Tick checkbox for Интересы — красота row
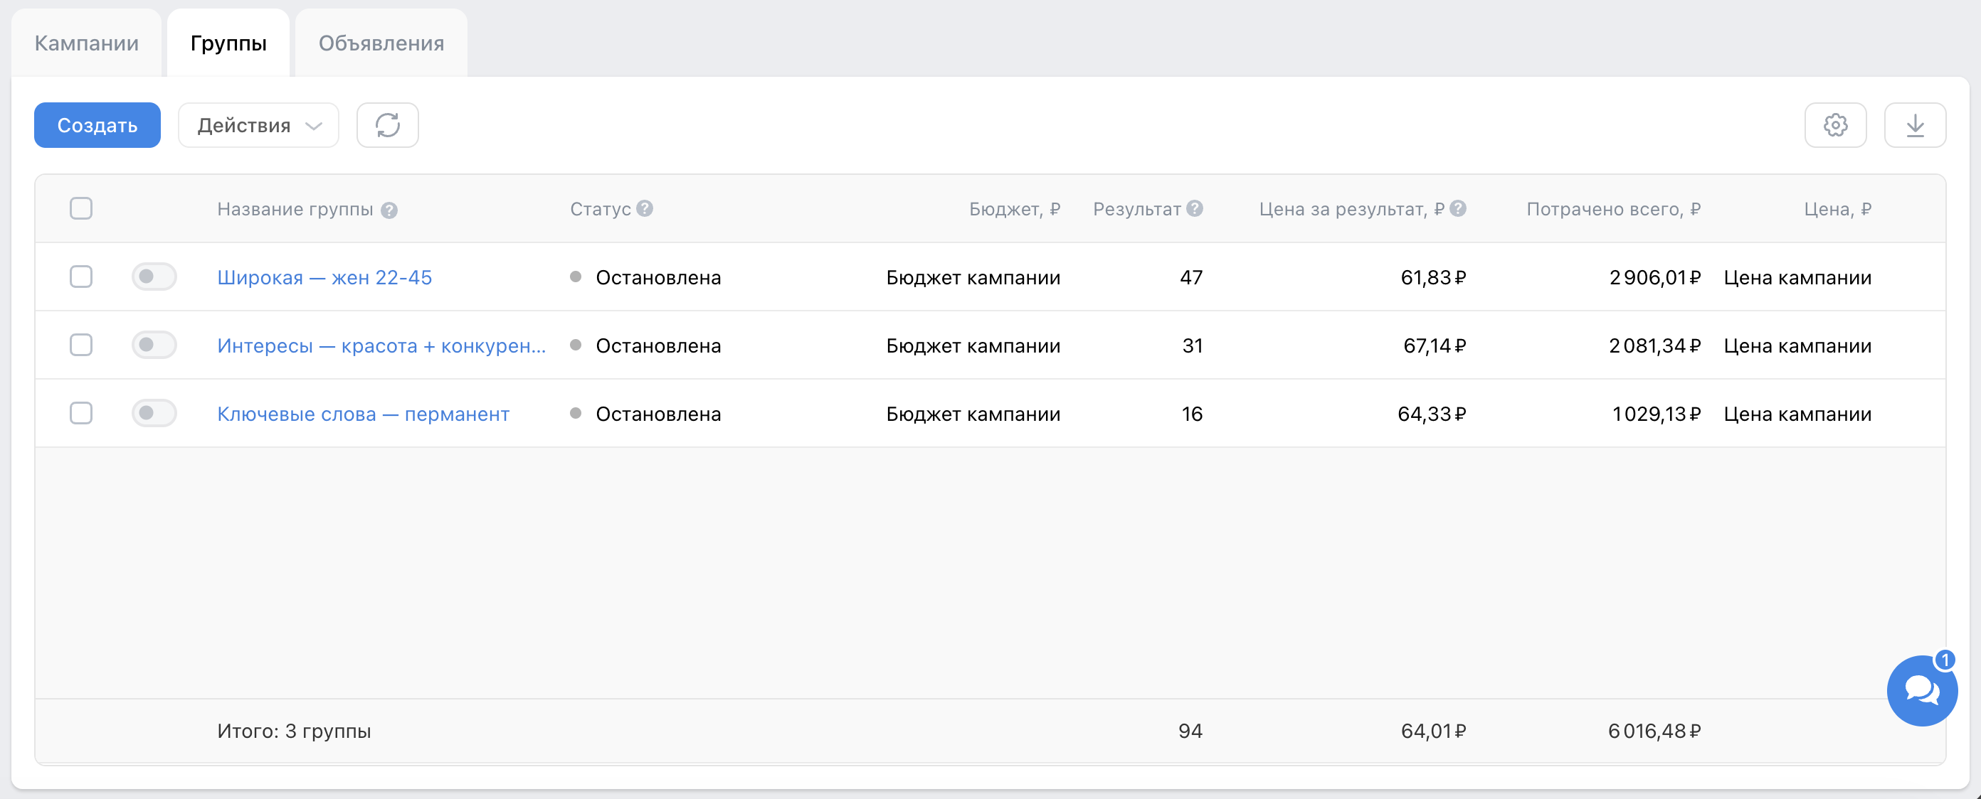Image resolution: width=1981 pixels, height=799 pixels. tap(80, 345)
